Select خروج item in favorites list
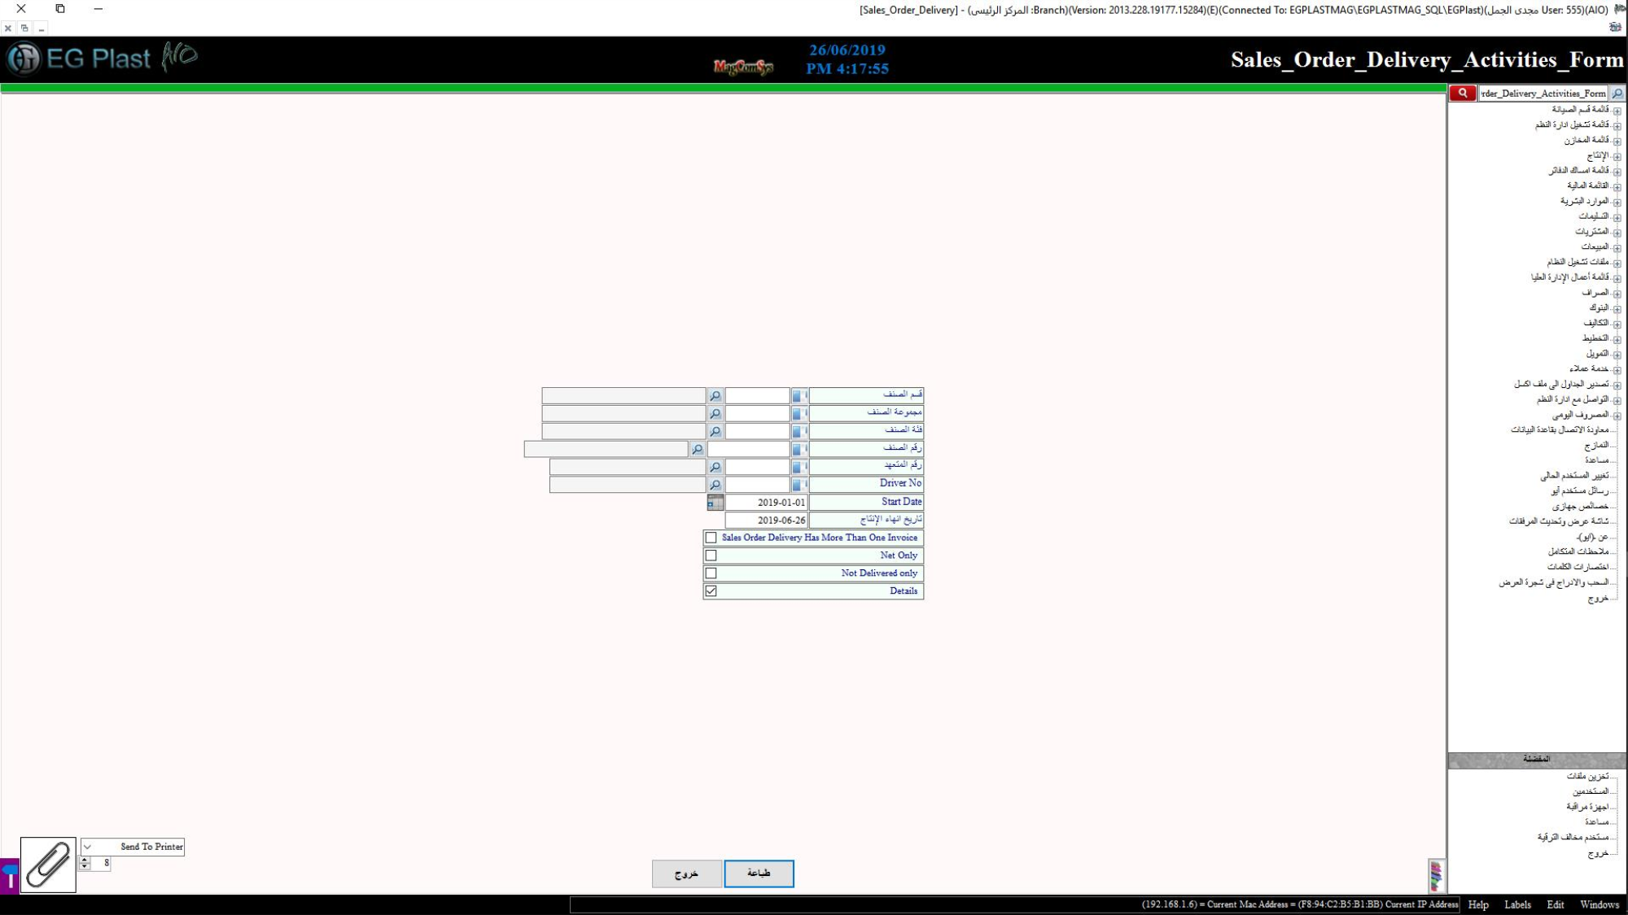1628x915 pixels. pos(1598,853)
